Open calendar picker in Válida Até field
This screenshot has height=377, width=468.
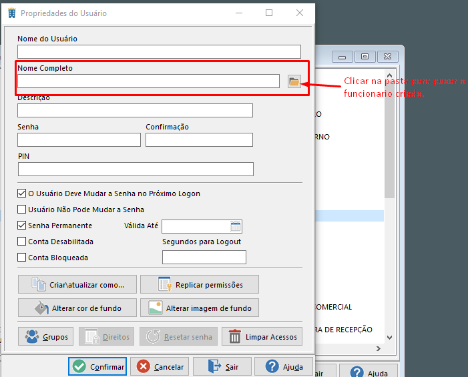pyautogui.click(x=236, y=226)
